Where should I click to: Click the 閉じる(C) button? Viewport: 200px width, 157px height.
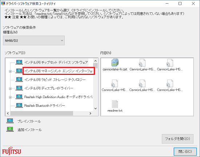pyautogui.click(x=185, y=152)
